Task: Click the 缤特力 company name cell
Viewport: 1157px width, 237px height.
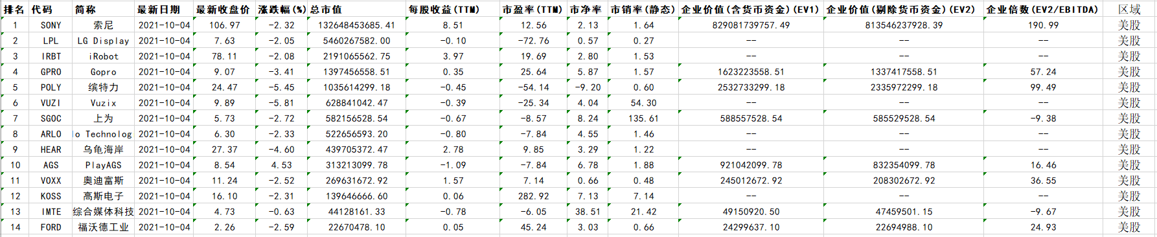Action: click(103, 87)
